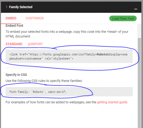Click the font-family CSS rule box

coord(69,92)
